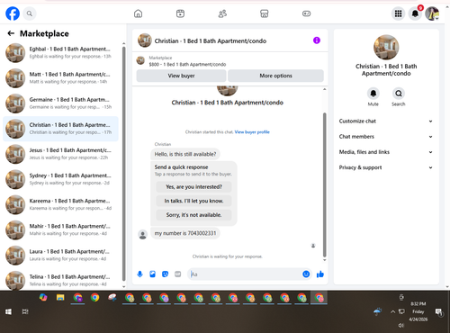Open the Matt conversation
Screen dimensions: 450x333
[60, 78]
